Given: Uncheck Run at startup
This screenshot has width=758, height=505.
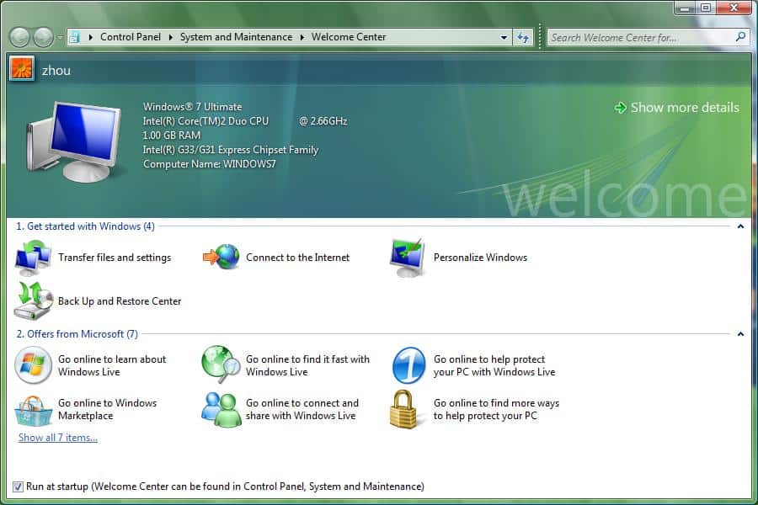Looking at the screenshot, I should coord(19,486).
